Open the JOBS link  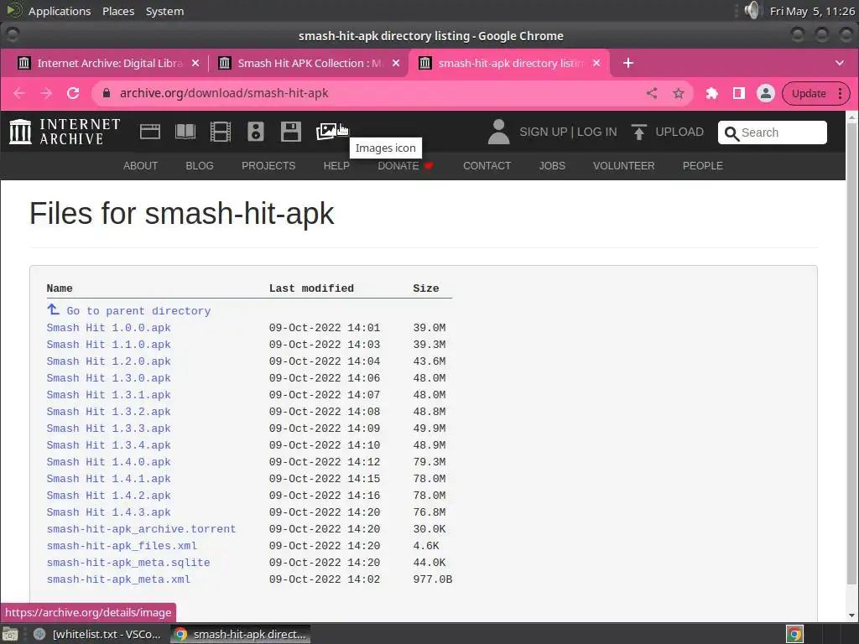tap(552, 166)
